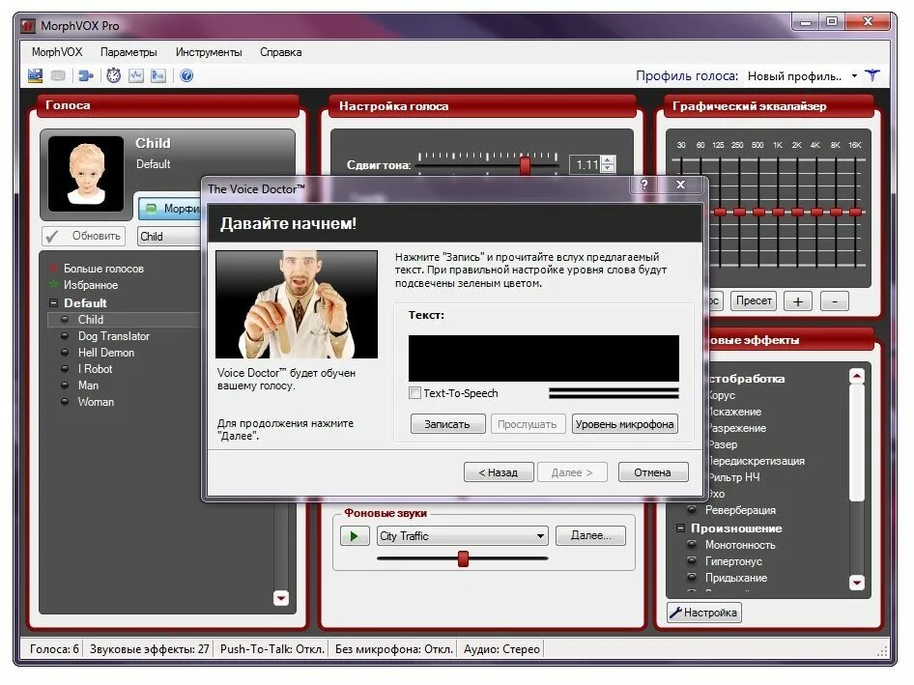Open the MorphVOX menu
Image resolution: width=914 pixels, height=685 pixels.
point(57,52)
